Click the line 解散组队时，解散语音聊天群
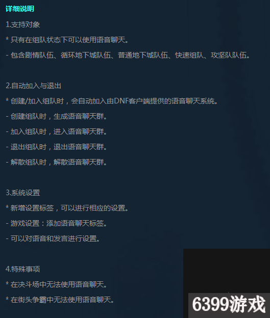The image size is (270, 318). click(56, 162)
